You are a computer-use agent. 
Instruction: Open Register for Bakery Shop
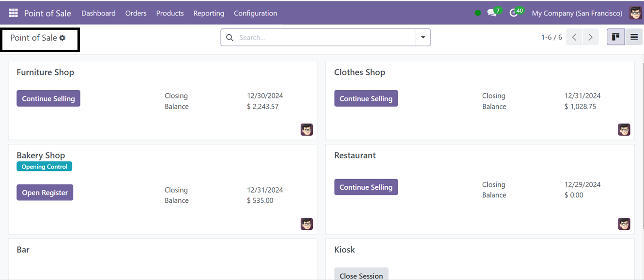[45, 193]
